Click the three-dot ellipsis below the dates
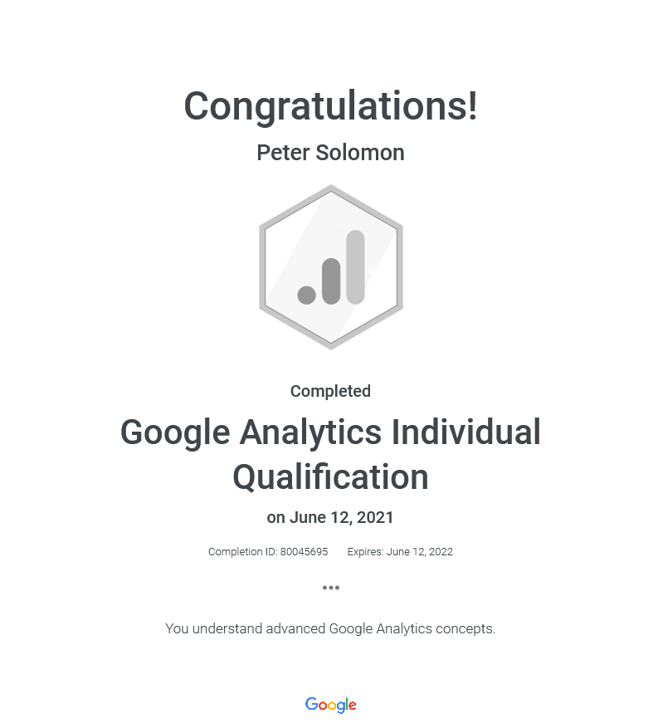Screen dimensions: 653x723 tap(331, 588)
